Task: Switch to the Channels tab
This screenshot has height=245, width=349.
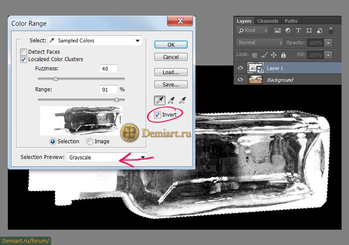Action: tap(268, 21)
